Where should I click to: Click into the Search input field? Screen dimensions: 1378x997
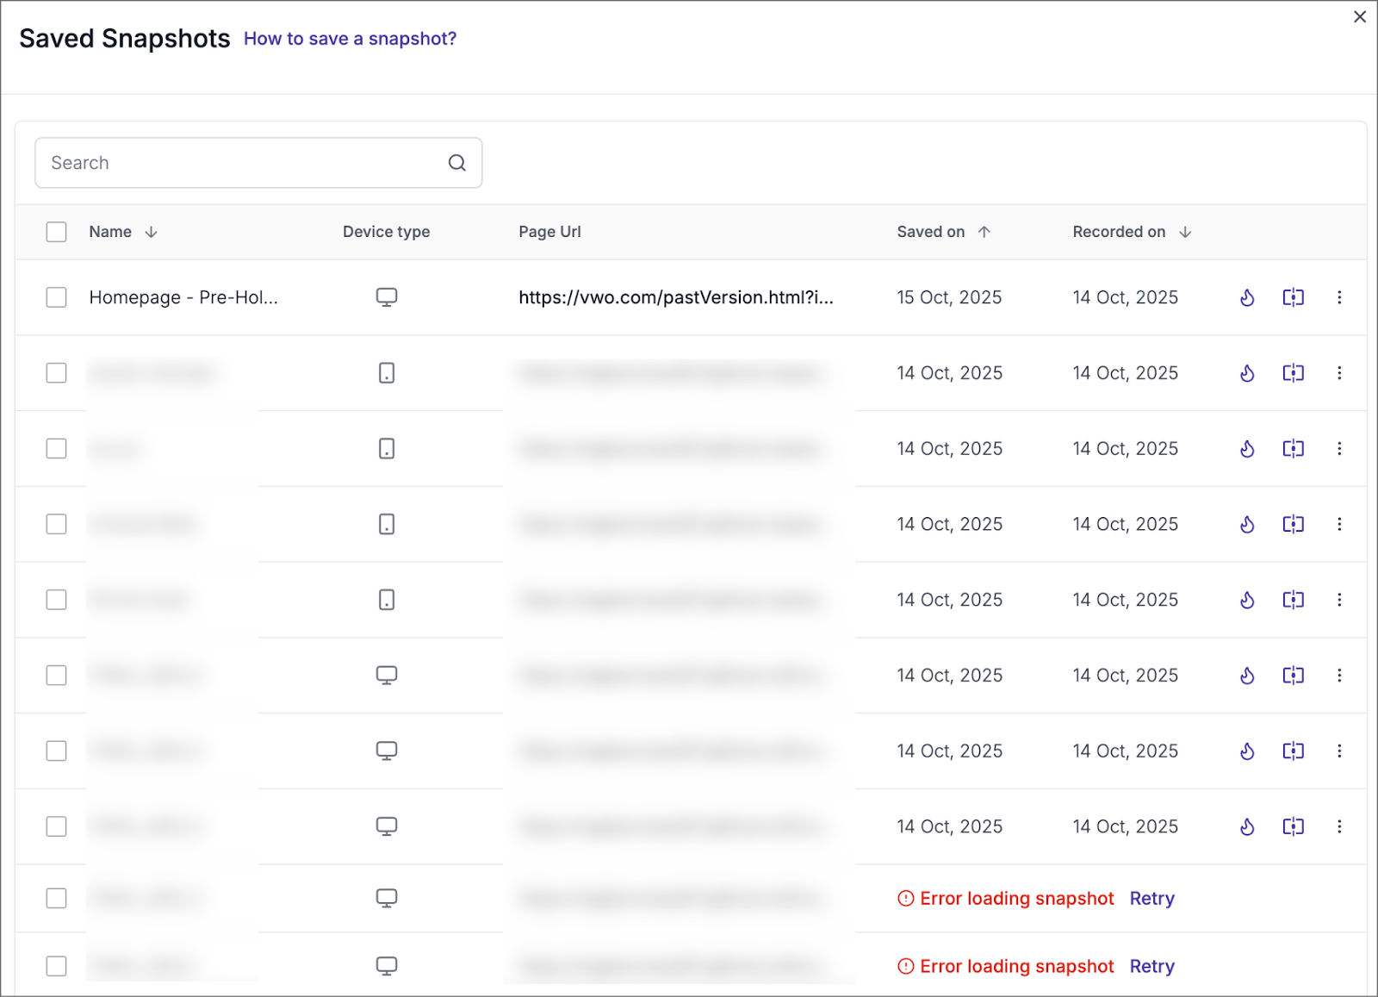click(x=241, y=163)
